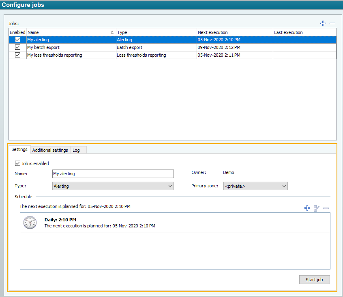Click the remove job minus icon

pyautogui.click(x=332, y=23)
